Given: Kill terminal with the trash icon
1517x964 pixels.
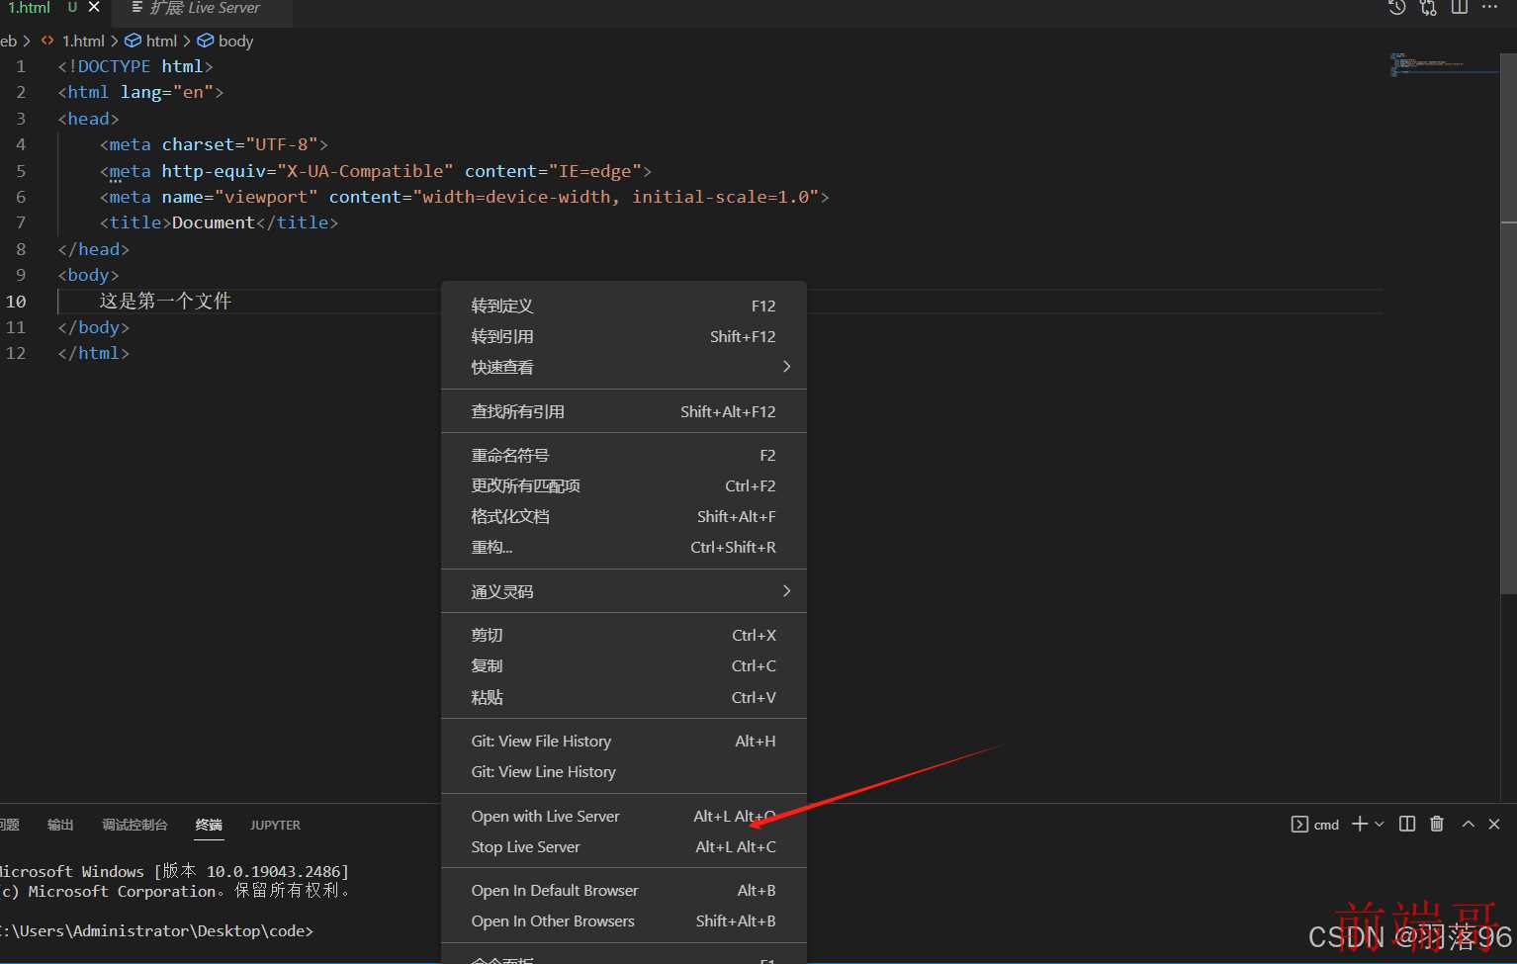Looking at the screenshot, I should [x=1437, y=824].
